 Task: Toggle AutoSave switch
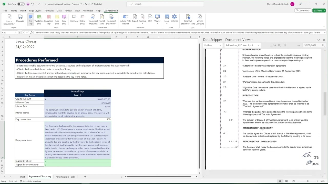(x=21, y=4)
